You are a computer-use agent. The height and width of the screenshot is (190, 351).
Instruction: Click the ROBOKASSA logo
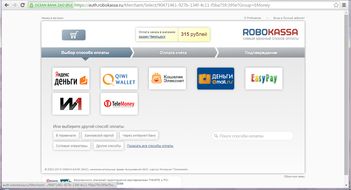(x=270, y=34)
